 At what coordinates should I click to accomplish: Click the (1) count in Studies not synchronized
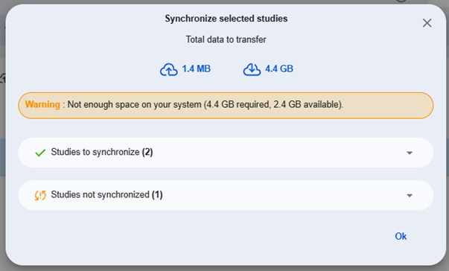coord(157,194)
